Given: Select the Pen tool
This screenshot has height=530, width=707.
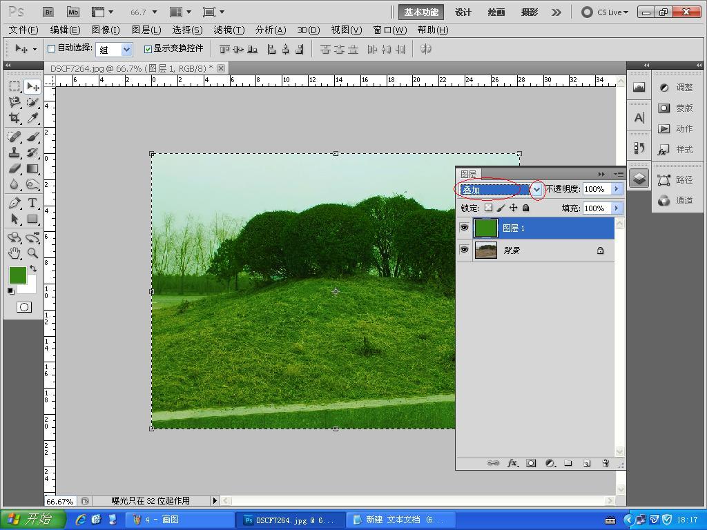Looking at the screenshot, I should (x=14, y=203).
